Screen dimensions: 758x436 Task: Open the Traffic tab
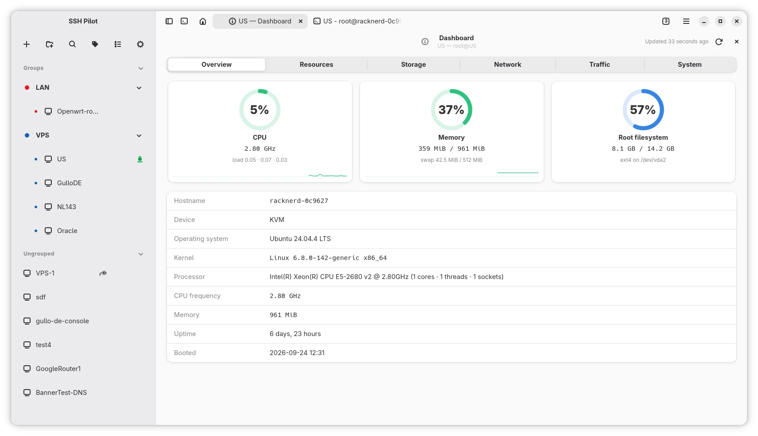(x=599, y=65)
